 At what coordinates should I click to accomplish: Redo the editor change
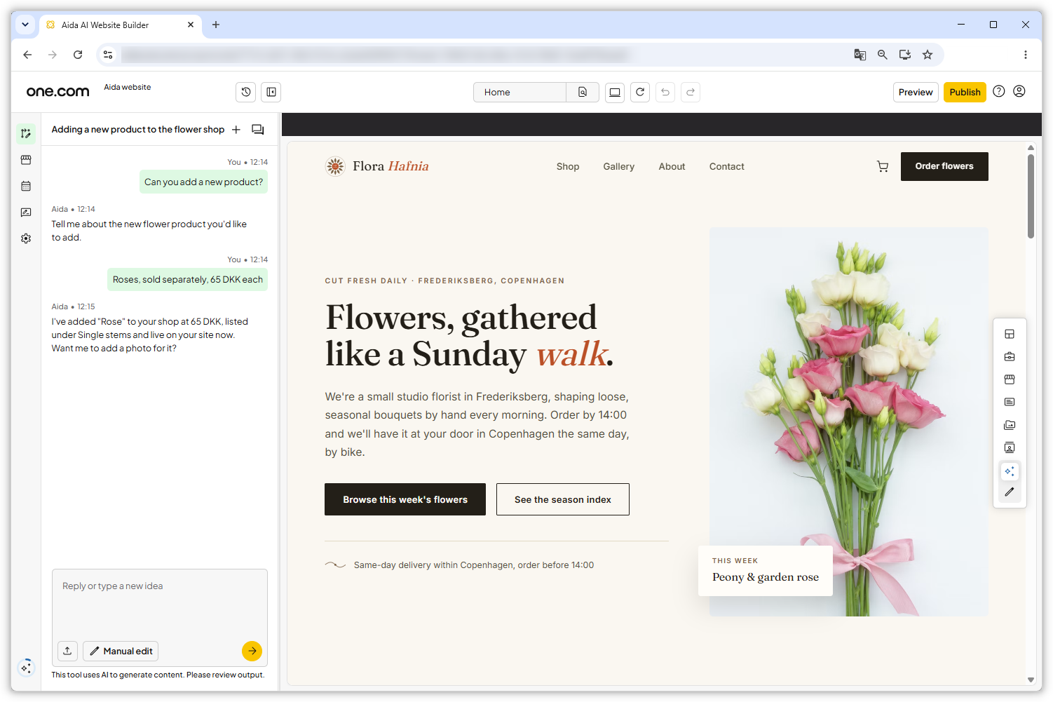coord(691,92)
